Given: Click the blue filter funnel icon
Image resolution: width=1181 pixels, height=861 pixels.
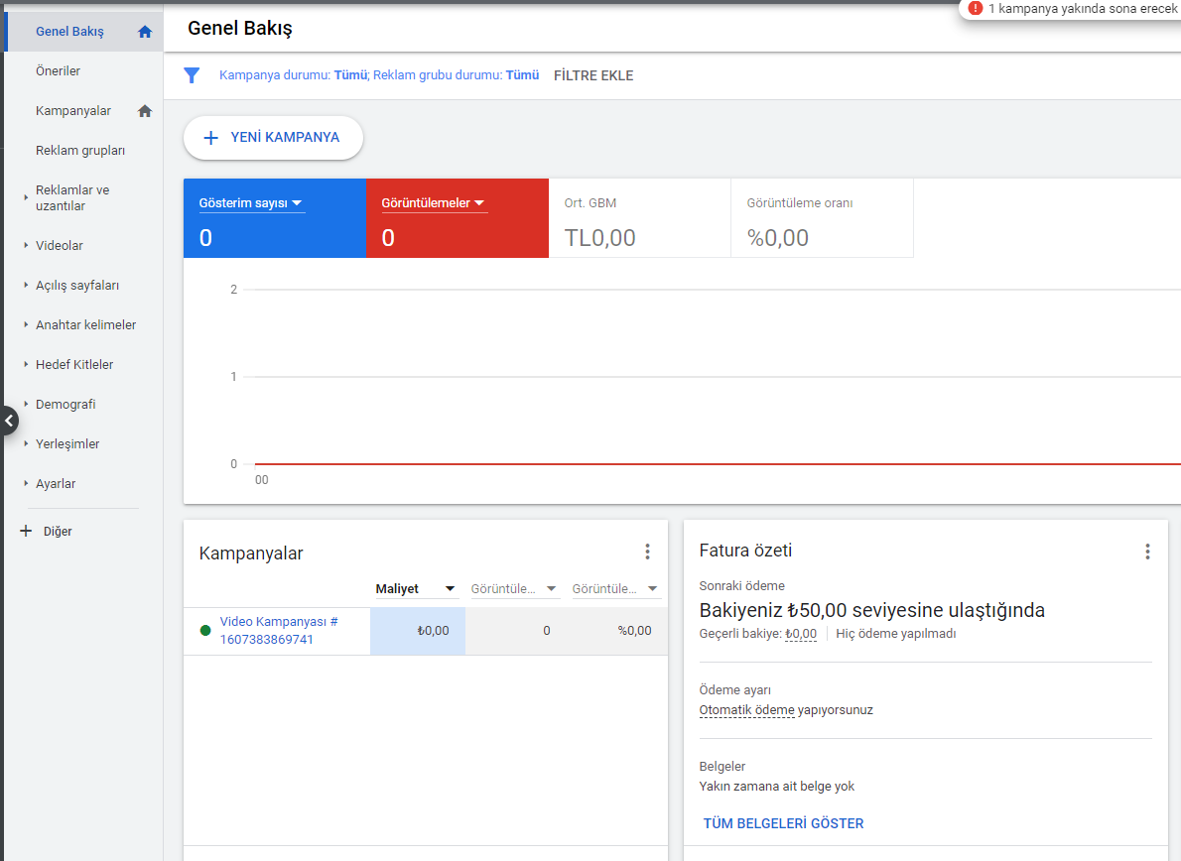Looking at the screenshot, I should [x=193, y=75].
